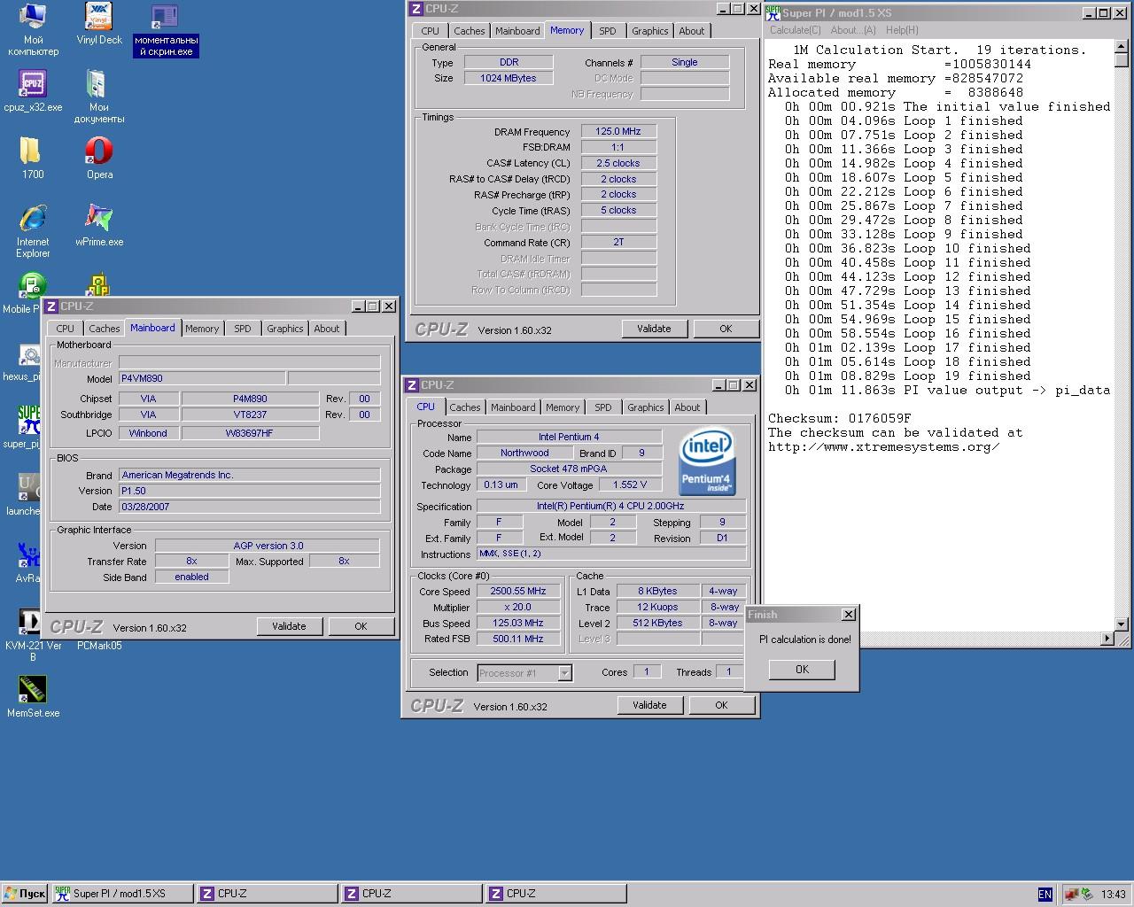
Task: Open the PCMark05 desktop shortcut
Action: coord(99,646)
